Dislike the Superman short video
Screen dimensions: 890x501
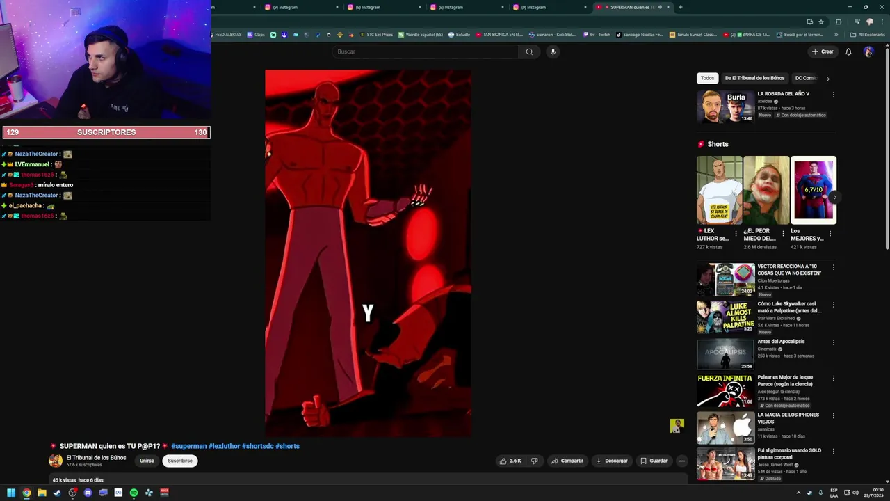(534, 461)
